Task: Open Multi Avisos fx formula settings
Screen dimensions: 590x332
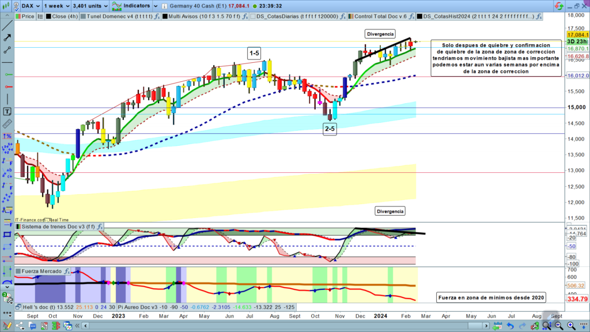Action: click(x=245, y=17)
